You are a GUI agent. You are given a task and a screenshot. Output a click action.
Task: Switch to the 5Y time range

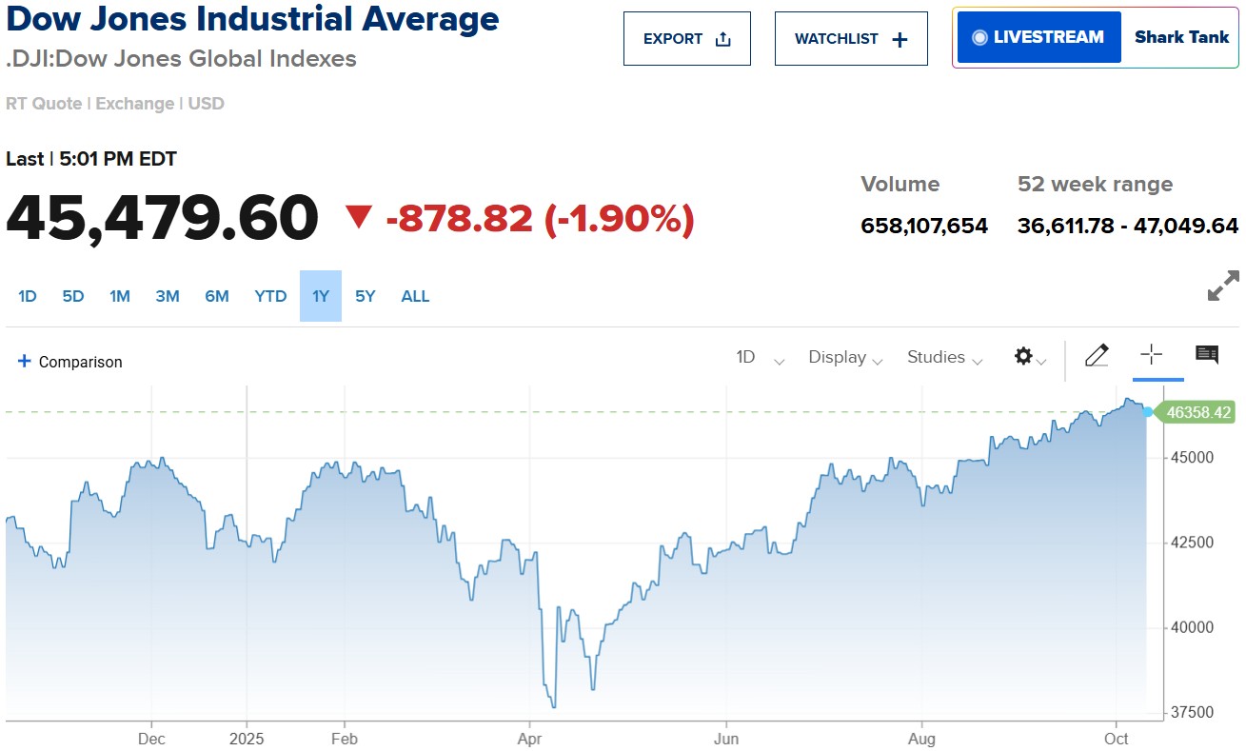point(366,296)
